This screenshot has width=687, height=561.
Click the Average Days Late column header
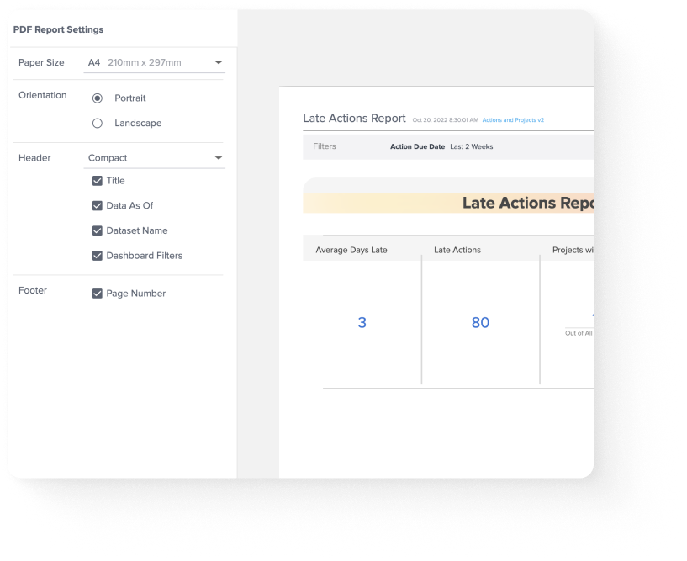pos(351,251)
